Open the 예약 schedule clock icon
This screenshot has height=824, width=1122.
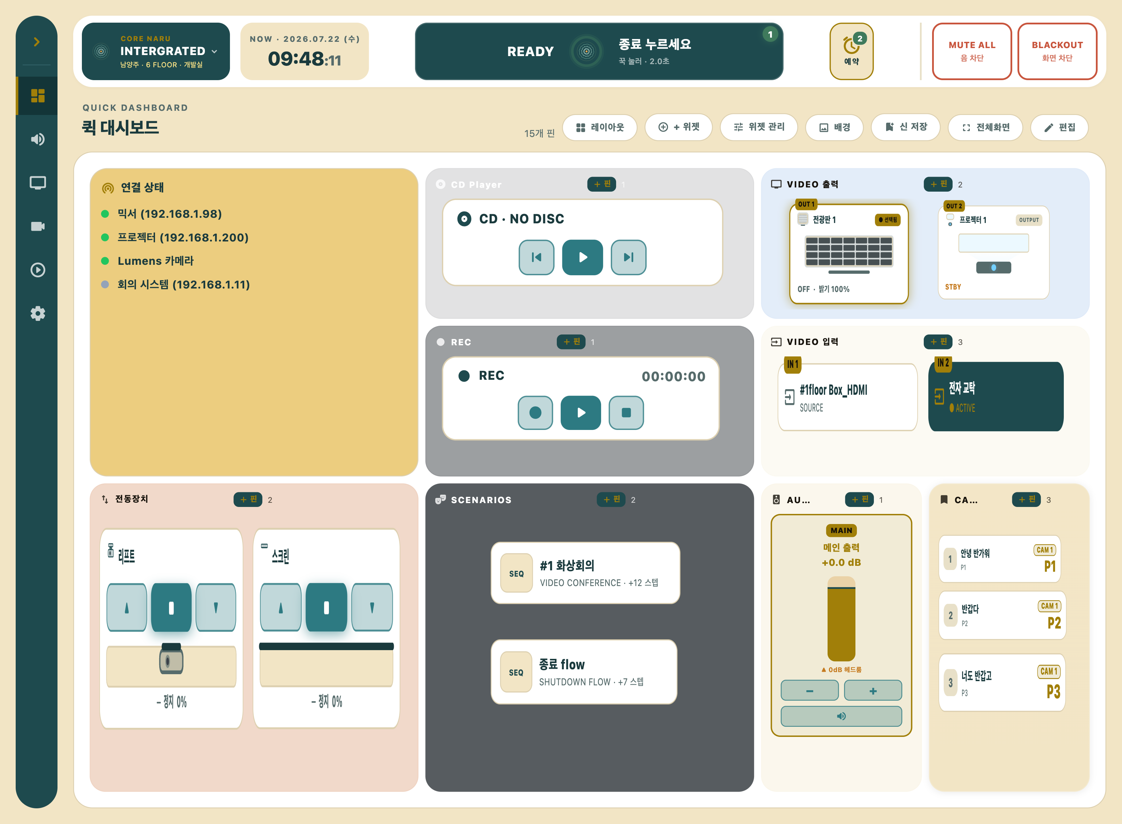(x=851, y=51)
